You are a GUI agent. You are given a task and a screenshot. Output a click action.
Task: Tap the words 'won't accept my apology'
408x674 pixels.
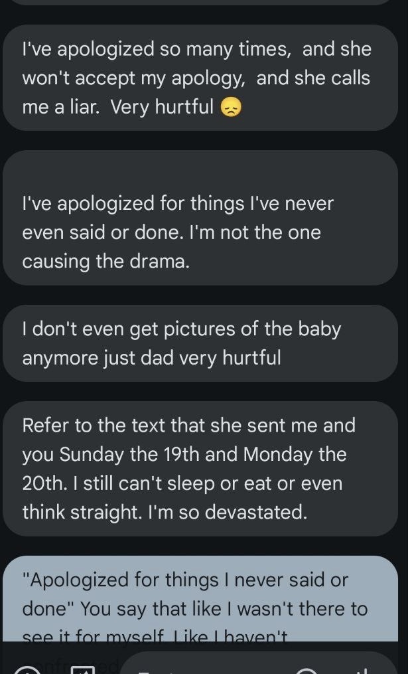pyautogui.click(x=133, y=78)
